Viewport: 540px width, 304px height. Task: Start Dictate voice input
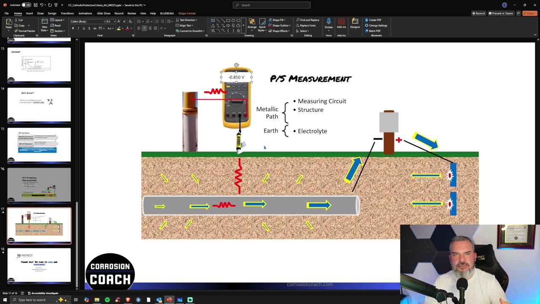[329, 24]
